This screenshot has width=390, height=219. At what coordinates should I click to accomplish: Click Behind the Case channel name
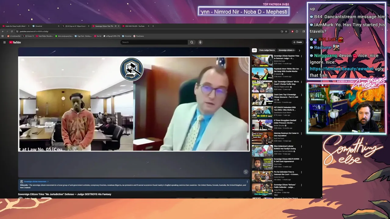coord(279,61)
